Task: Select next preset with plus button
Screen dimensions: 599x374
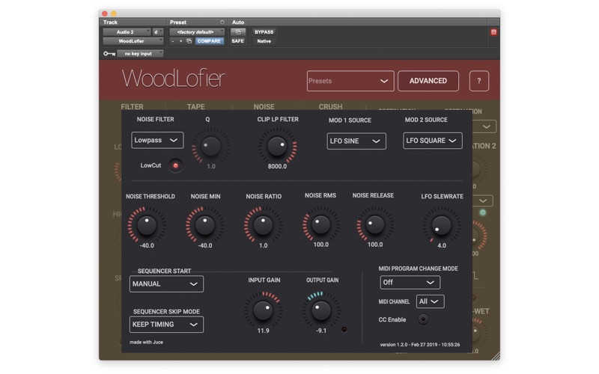Action: coord(180,41)
